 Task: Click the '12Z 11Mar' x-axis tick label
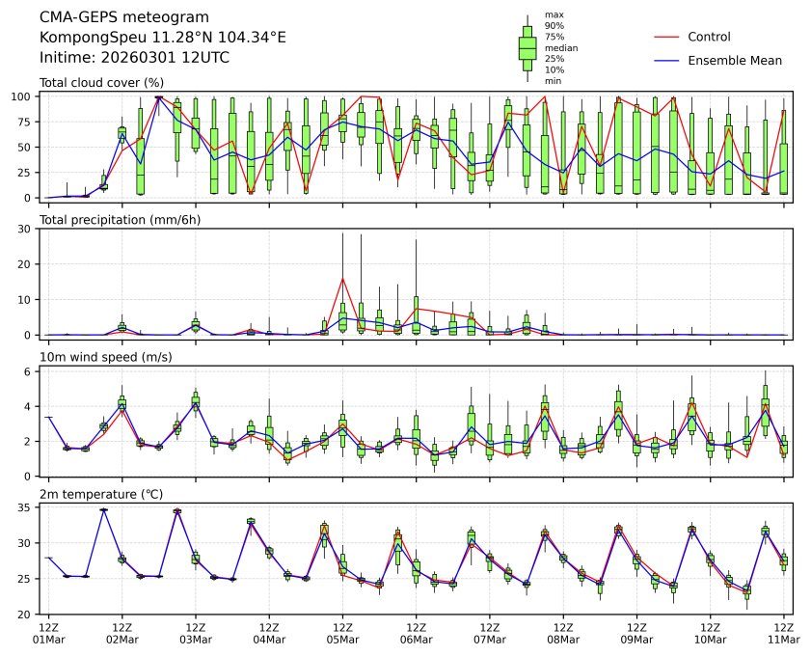pos(783,633)
